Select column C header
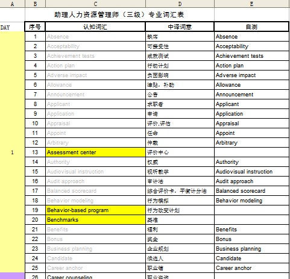 pos(95,4)
